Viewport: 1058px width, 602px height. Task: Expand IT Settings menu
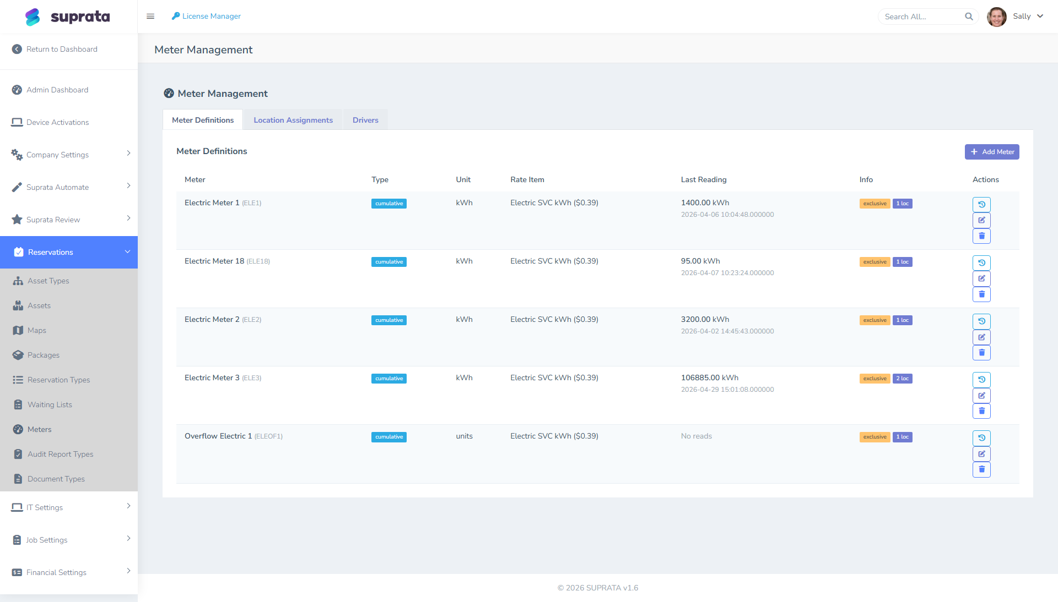[x=69, y=507]
